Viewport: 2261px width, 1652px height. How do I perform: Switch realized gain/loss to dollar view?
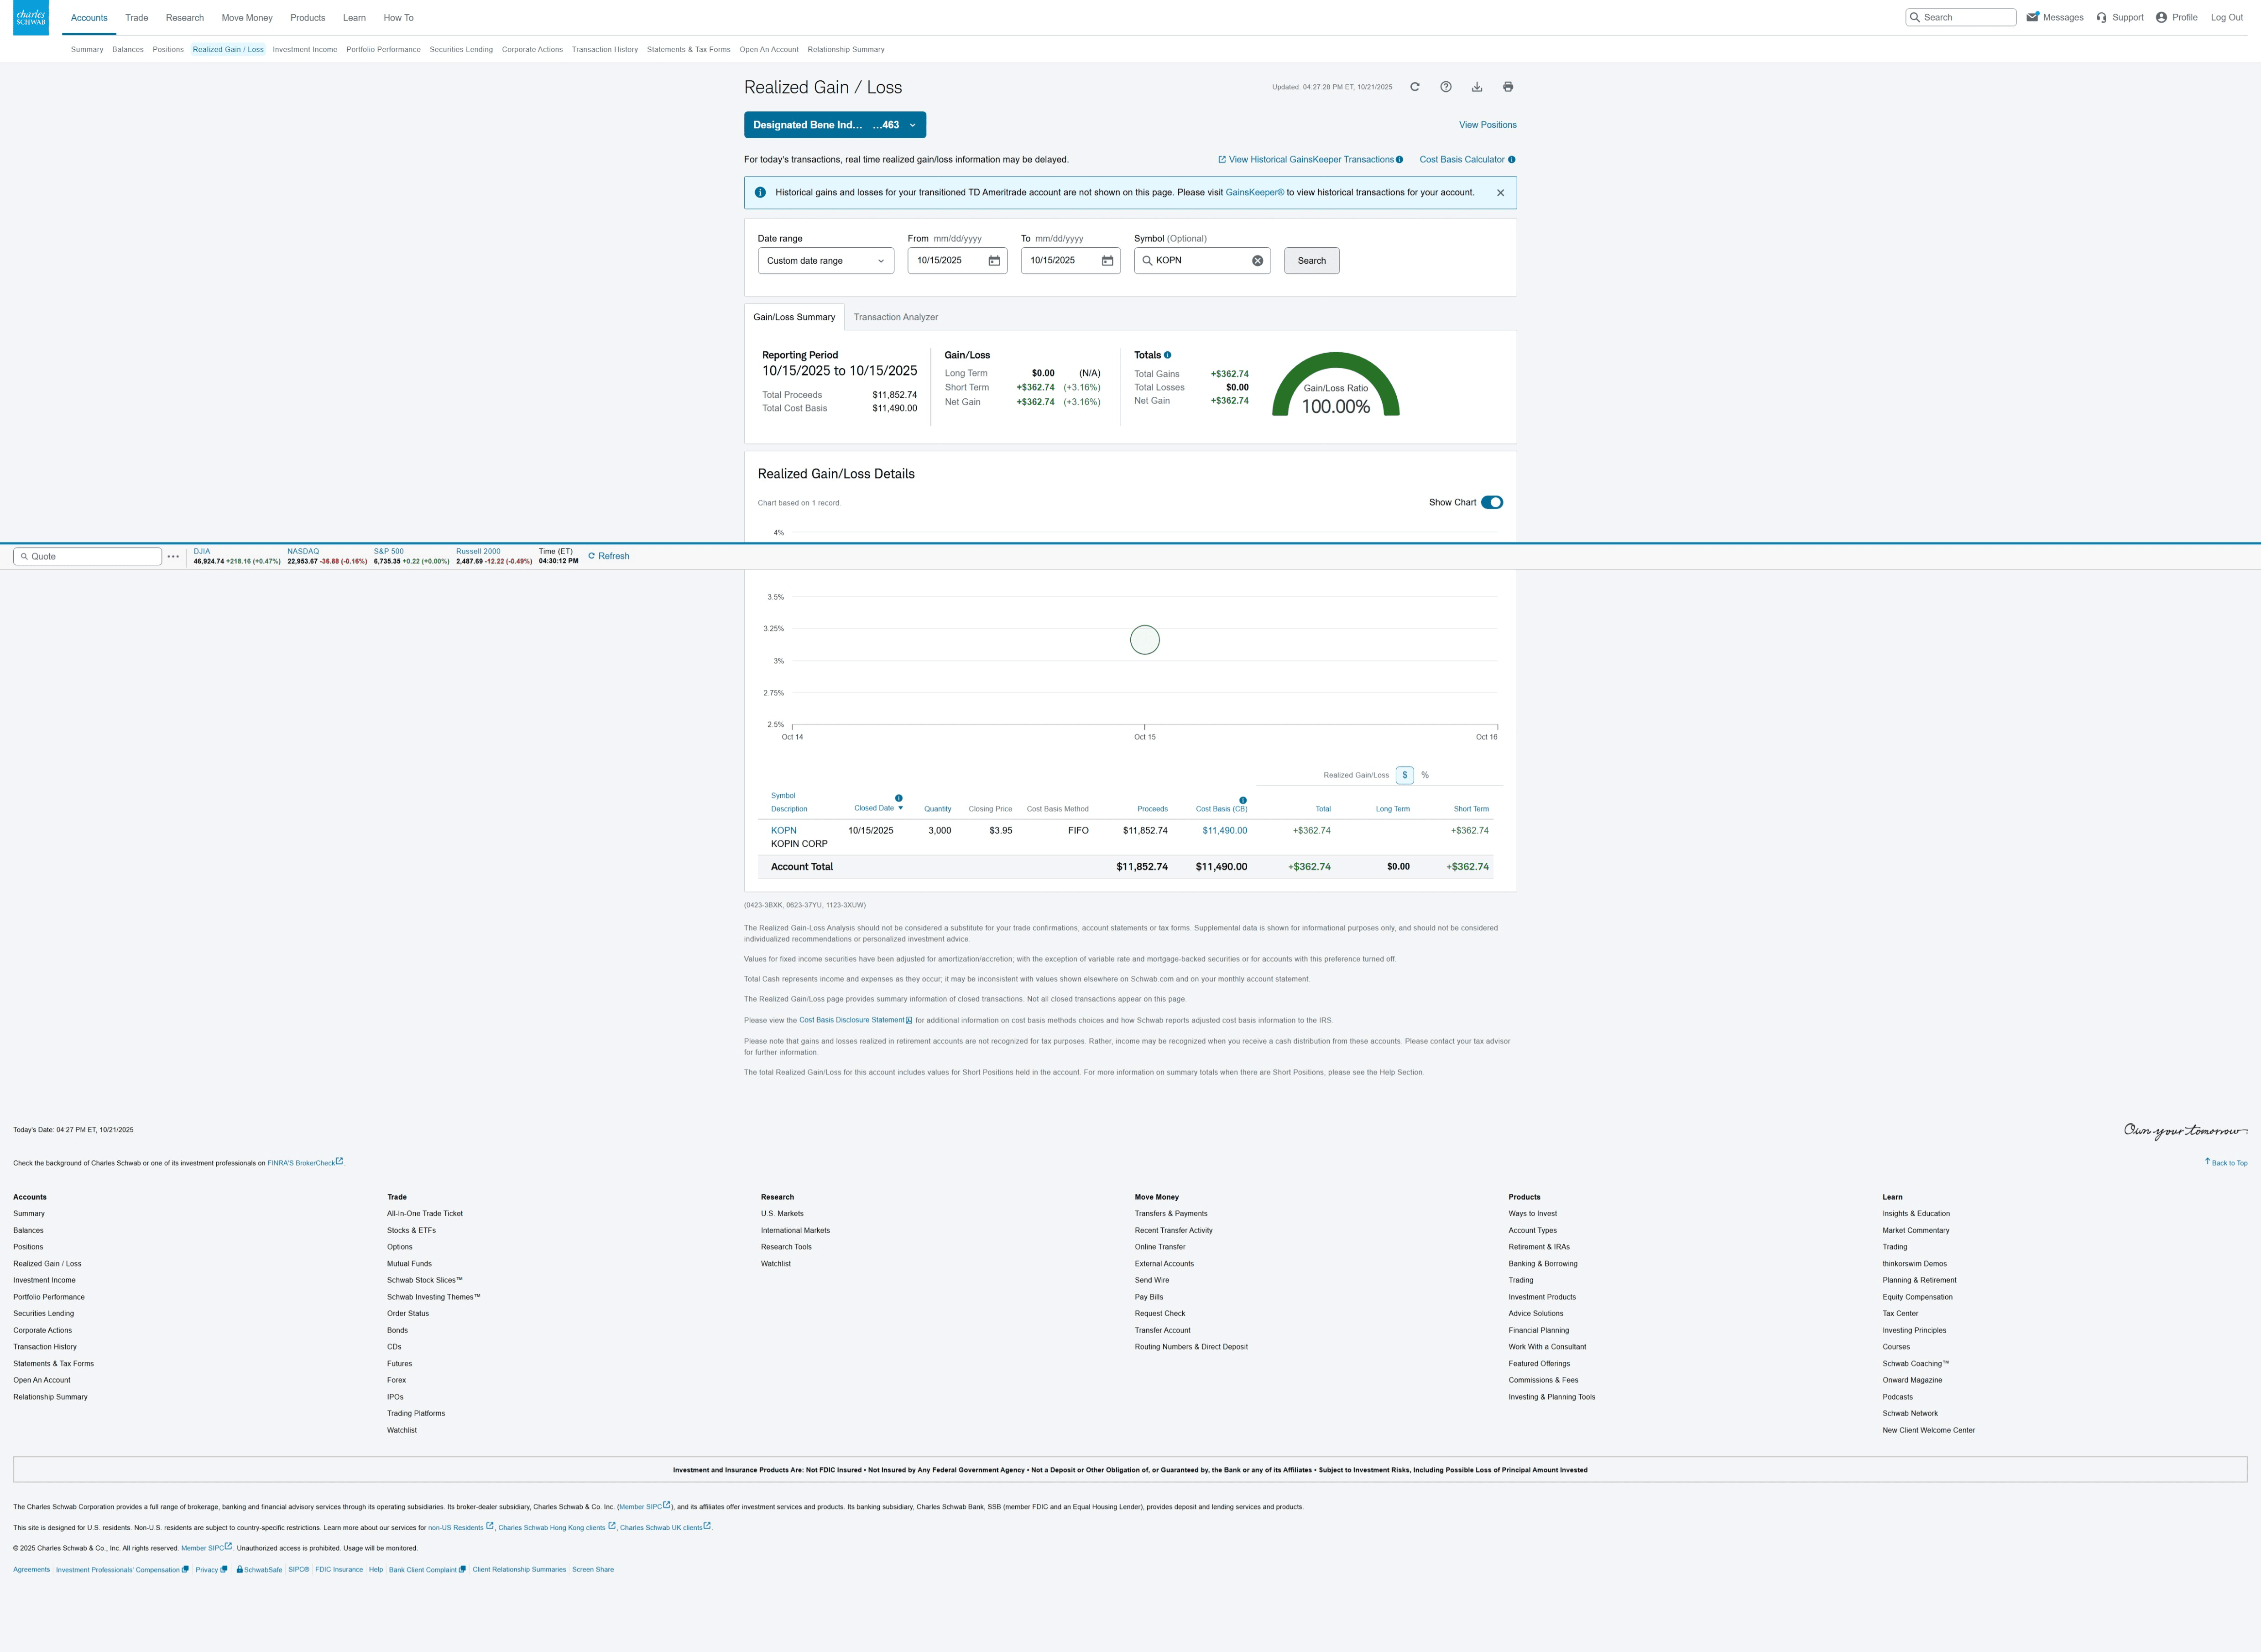1404,775
